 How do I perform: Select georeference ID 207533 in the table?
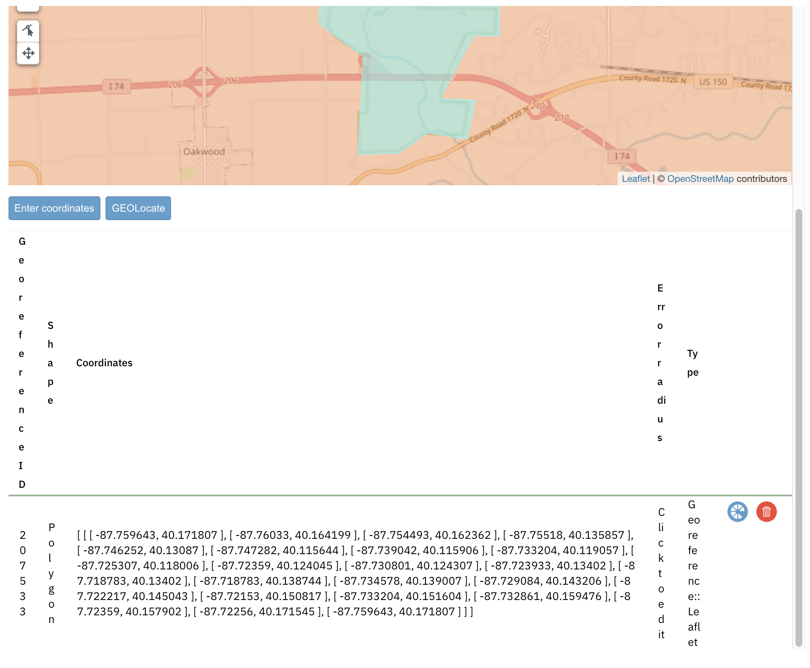click(x=22, y=574)
